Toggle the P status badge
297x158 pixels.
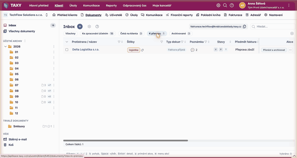221,50
